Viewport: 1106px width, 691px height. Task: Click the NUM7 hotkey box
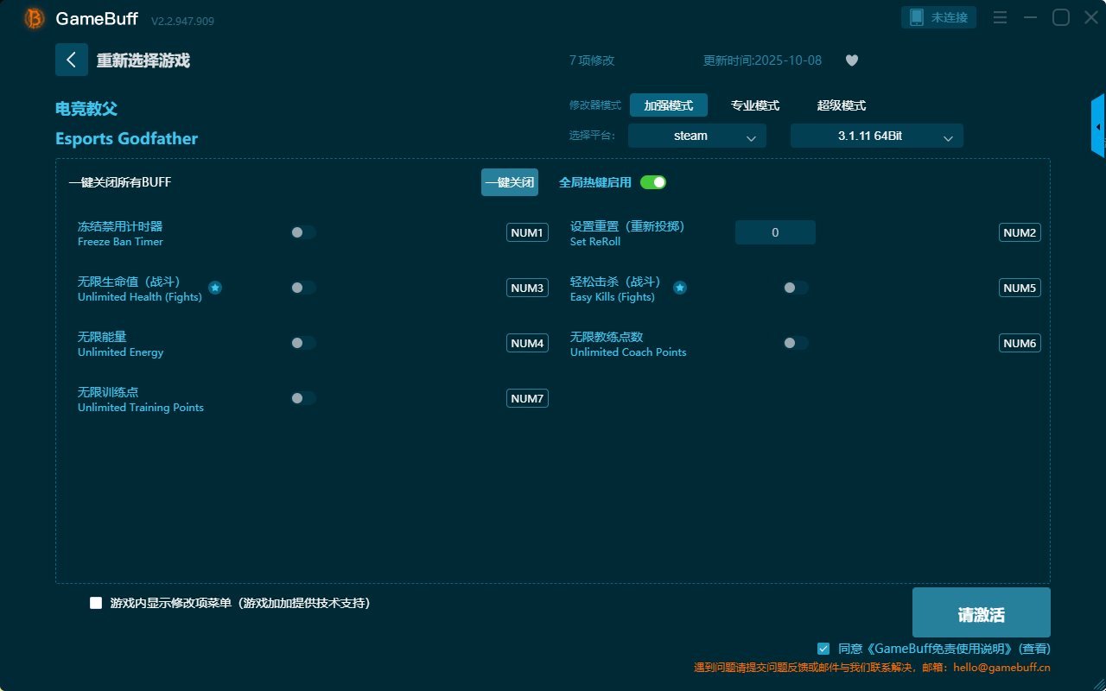click(527, 398)
